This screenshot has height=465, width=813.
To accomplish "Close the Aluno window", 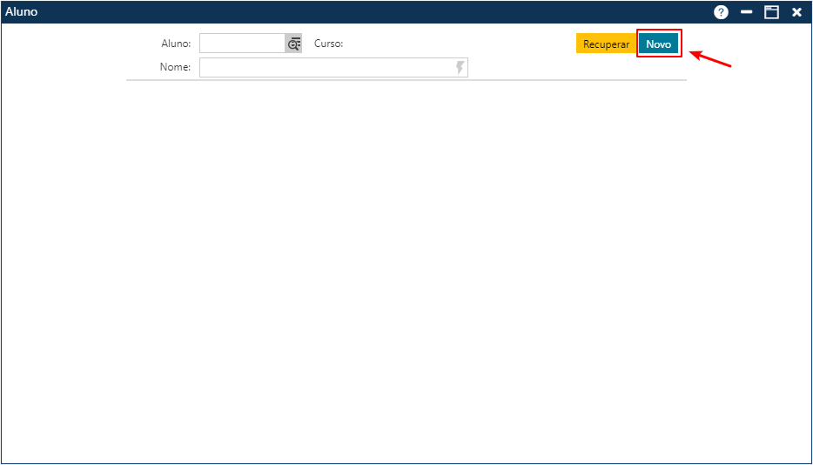I will coord(796,12).
